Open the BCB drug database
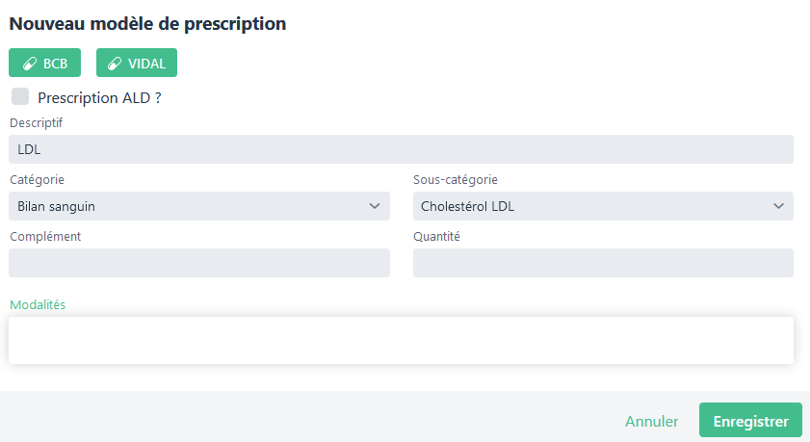Image resolution: width=810 pixels, height=442 pixels. tap(44, 63)
